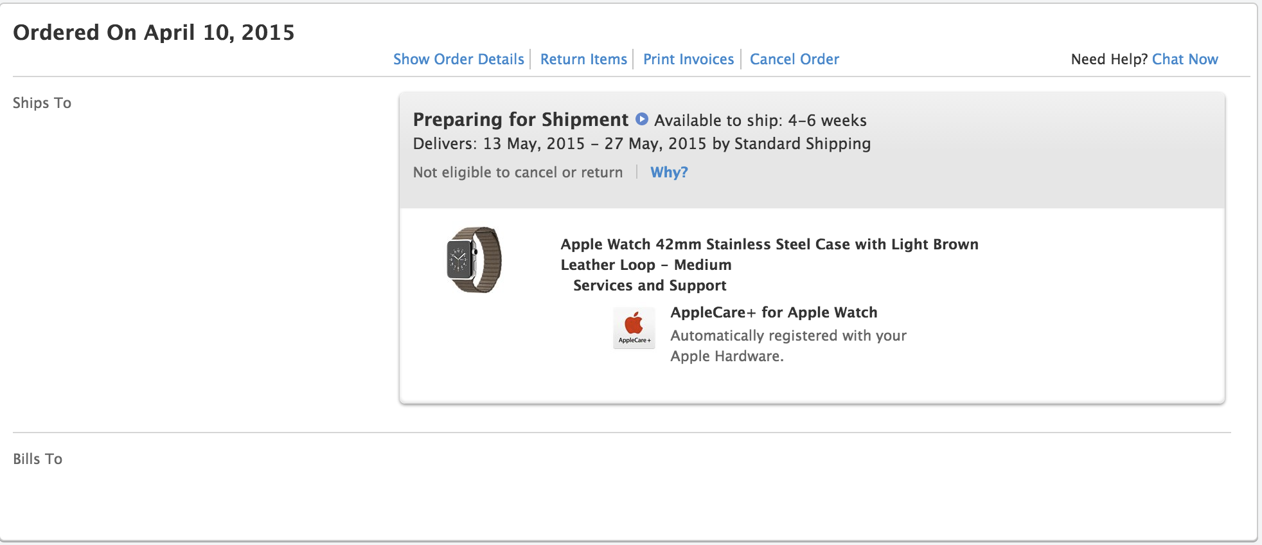Select Print Invoices

pyautogui.click(x=688, y=59)
